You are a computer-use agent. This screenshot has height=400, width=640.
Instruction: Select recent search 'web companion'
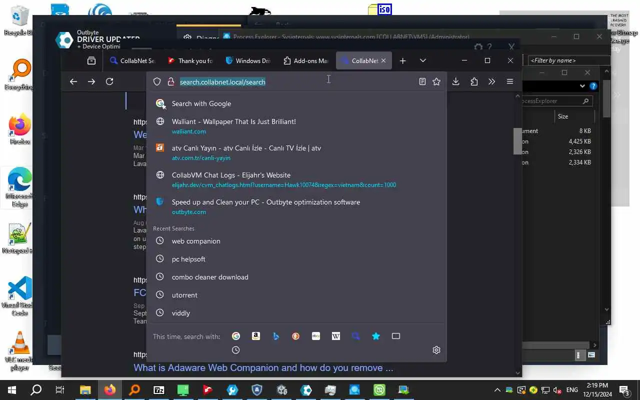[x=296, y=241]
